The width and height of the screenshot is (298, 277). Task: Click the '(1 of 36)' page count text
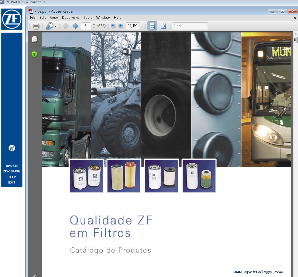99,26
